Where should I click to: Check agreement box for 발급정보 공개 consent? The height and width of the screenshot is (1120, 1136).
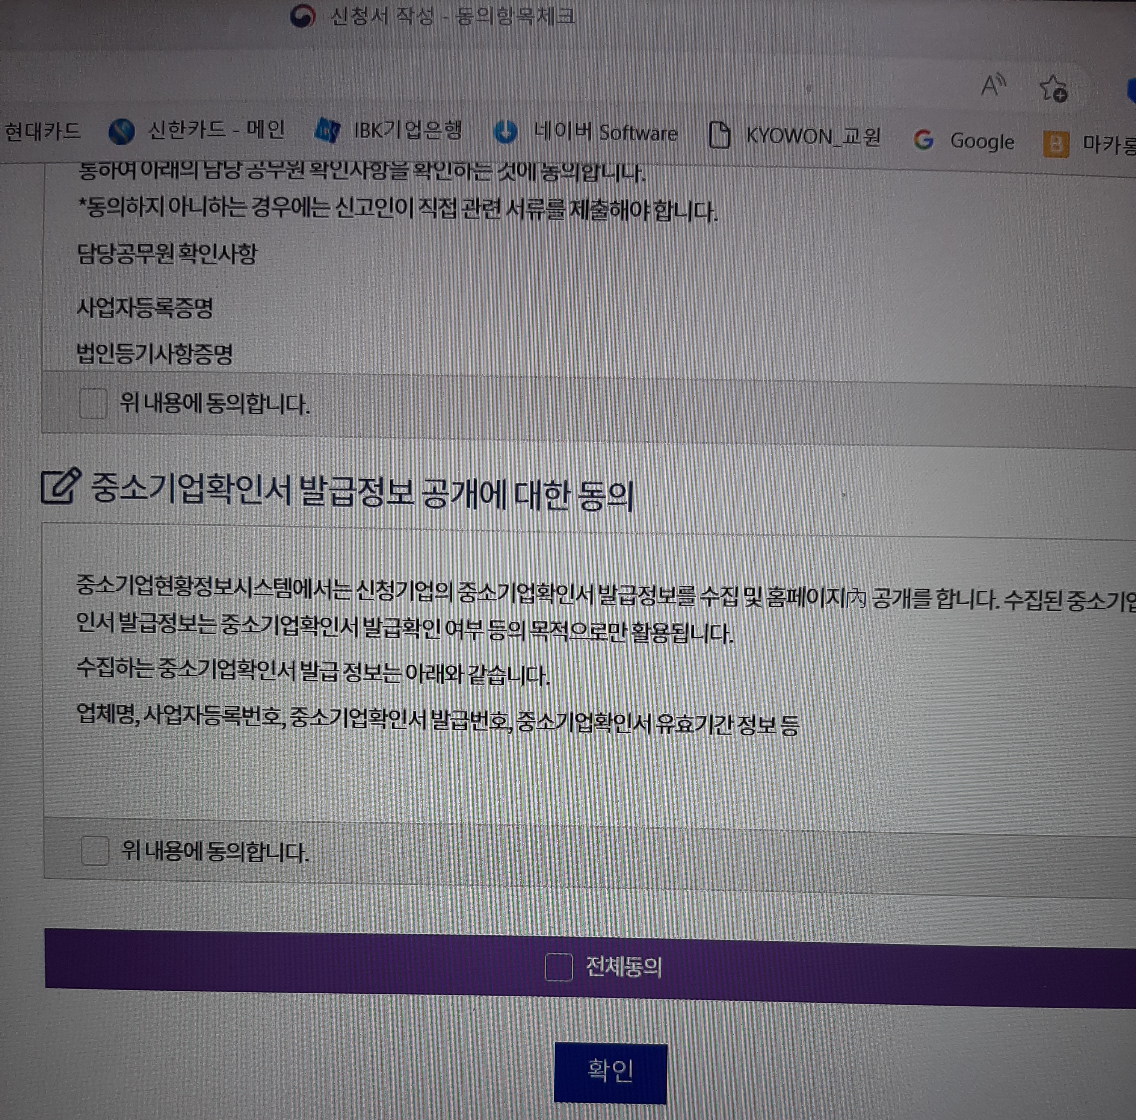(95, 850)
